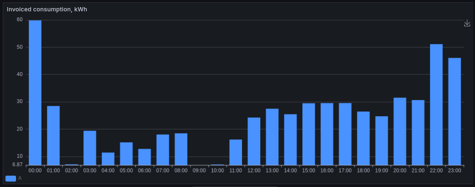
Task: Click the tallest bar at 00:00
Action: 35,93
